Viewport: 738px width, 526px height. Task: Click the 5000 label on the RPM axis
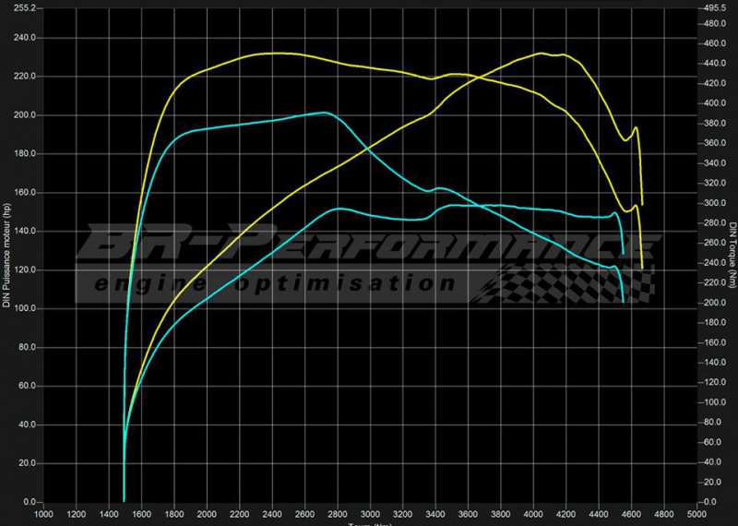click(697, 513)
